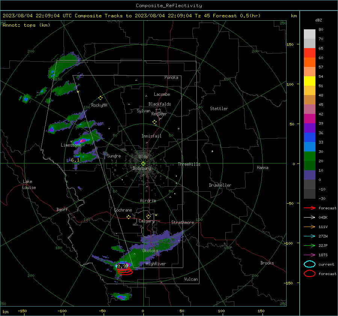Click the Innisfail city label
Image resolution: width=338 pixels, height=316 pixels.
pyautogui.click(x=151, y=136)
